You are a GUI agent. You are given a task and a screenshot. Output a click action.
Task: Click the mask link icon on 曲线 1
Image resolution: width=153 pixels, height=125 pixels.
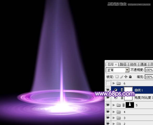[122, 90]
